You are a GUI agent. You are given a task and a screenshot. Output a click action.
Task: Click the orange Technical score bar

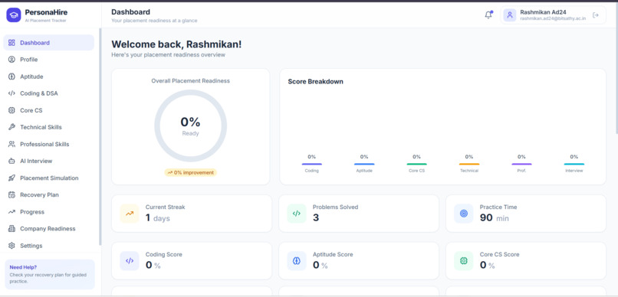click(469, 164)
